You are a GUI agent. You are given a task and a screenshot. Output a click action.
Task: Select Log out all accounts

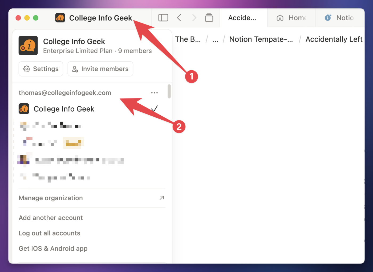coord(49,233)
